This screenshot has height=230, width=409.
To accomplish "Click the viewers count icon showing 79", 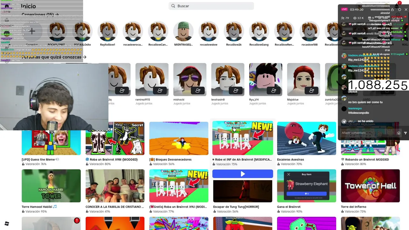I will point(343,18).
